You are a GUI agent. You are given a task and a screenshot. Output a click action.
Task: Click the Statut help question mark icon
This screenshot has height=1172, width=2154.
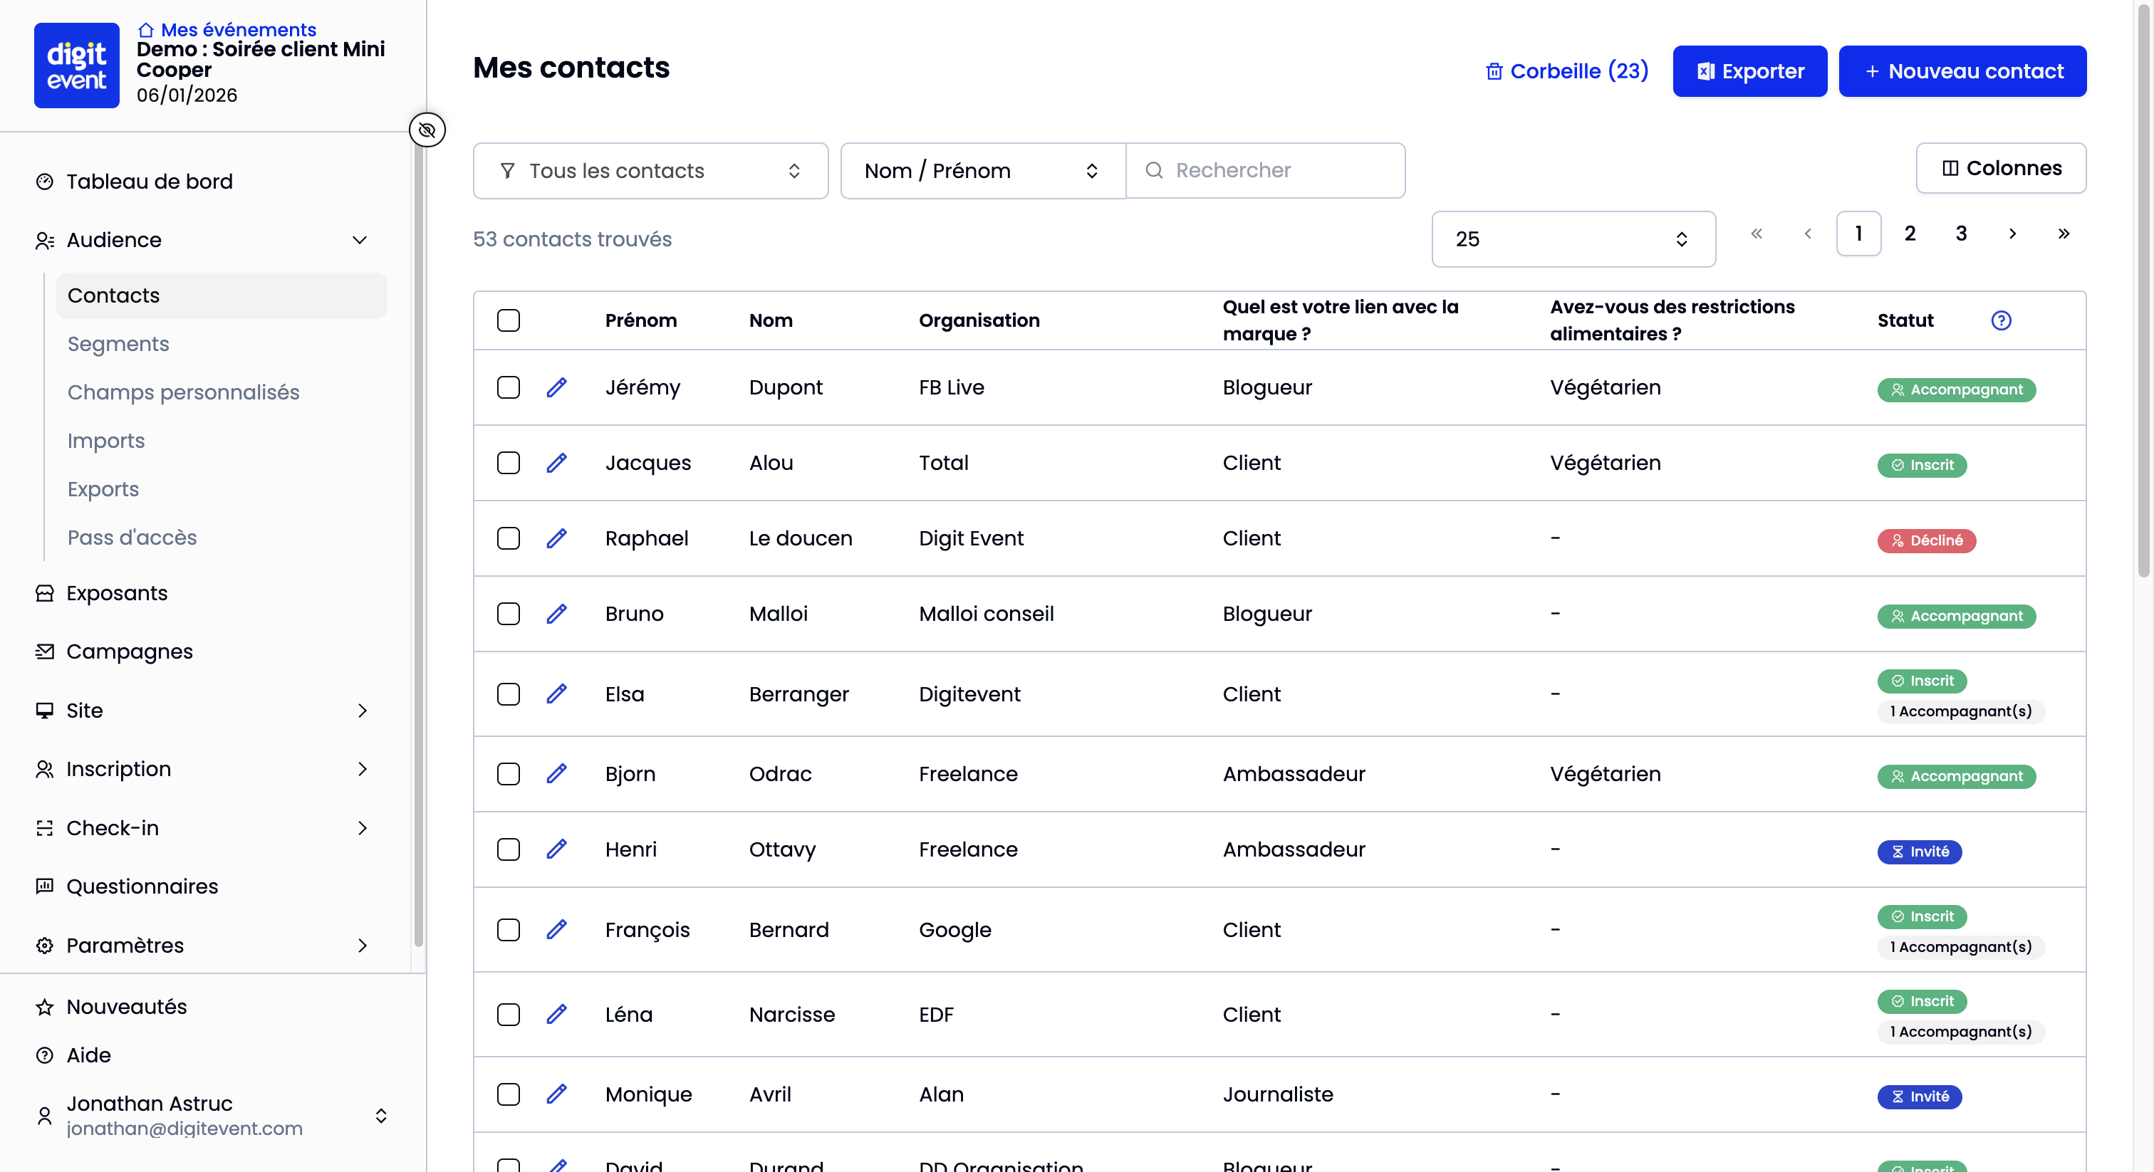[2000, 320]
